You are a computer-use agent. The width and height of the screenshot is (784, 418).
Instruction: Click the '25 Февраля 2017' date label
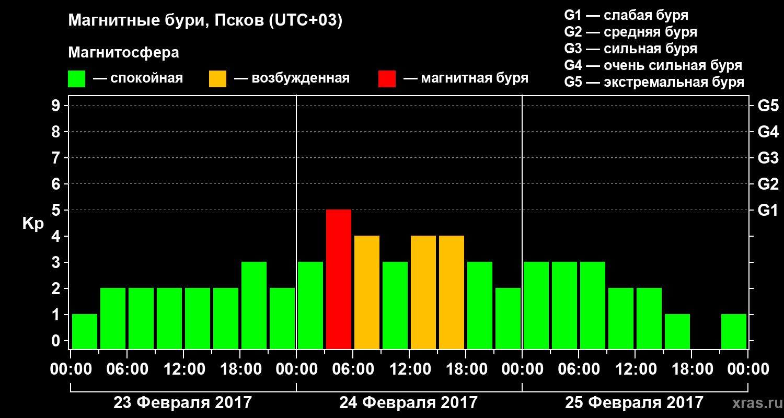(635, 403)
